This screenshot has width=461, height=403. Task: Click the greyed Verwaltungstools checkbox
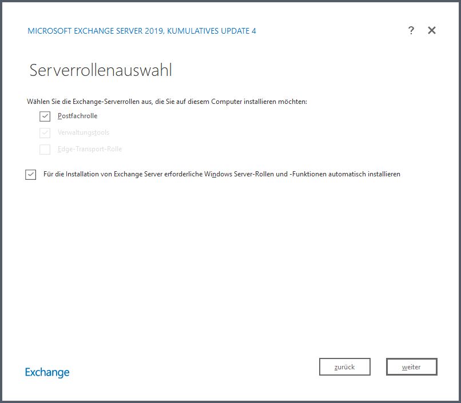(x=45, y=132)
